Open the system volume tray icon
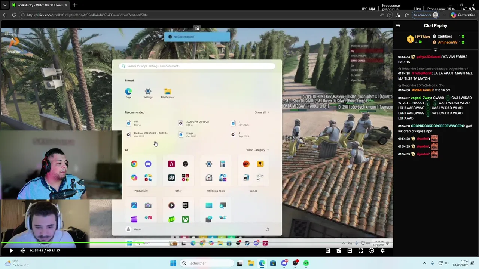Screen dimensions: 479x269 pos(446,263)
